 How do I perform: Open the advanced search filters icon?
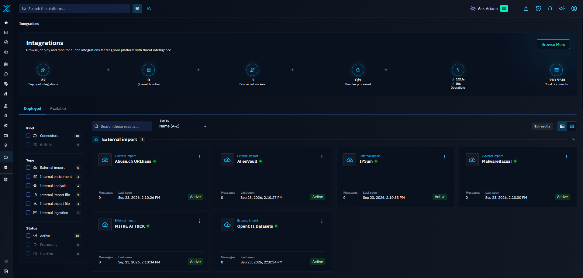click(137, 8)
